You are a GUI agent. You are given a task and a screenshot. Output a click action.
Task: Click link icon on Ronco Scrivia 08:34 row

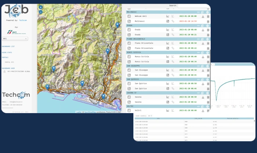(173, 62)
